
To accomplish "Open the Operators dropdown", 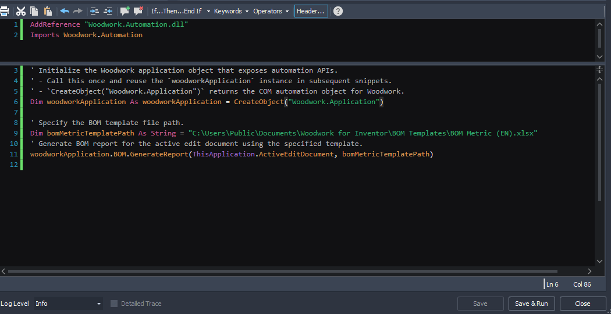I will 271,11.
